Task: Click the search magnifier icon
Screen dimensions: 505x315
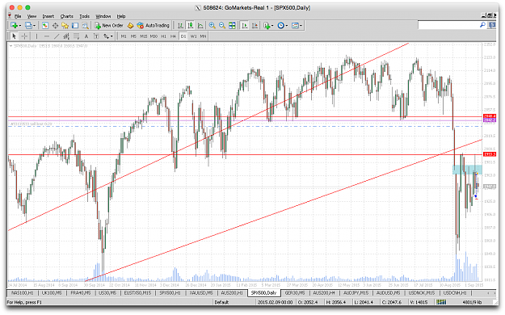Action: coord(482,25)
